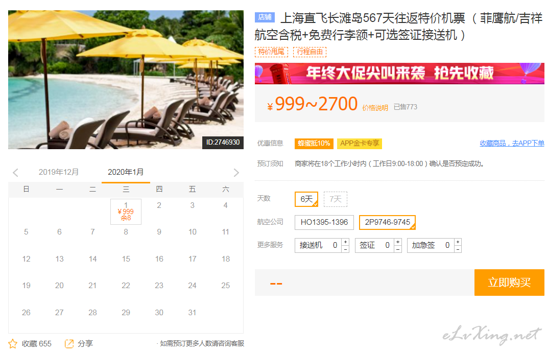Select January 12 on calendar
The height and width of the screenshot is (352, 547).
[26, 259]
